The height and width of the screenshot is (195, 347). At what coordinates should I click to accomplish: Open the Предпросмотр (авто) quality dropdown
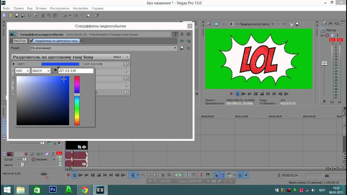coord(272,24)
